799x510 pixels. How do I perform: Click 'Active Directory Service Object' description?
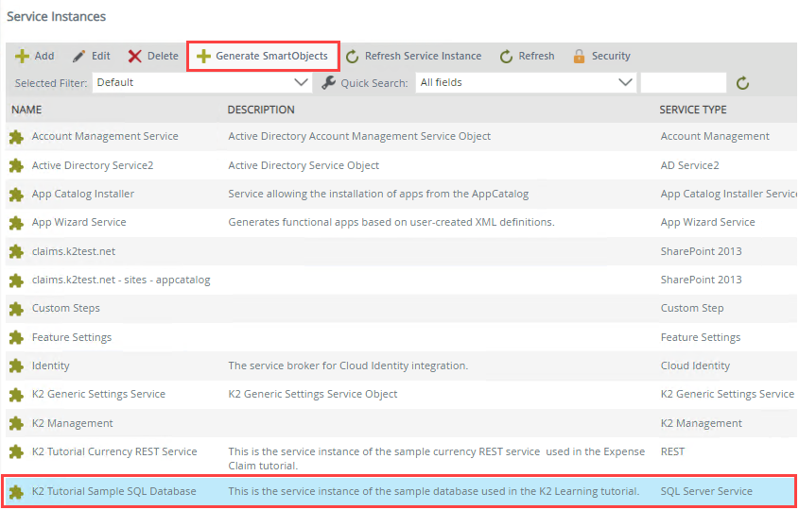304,165
